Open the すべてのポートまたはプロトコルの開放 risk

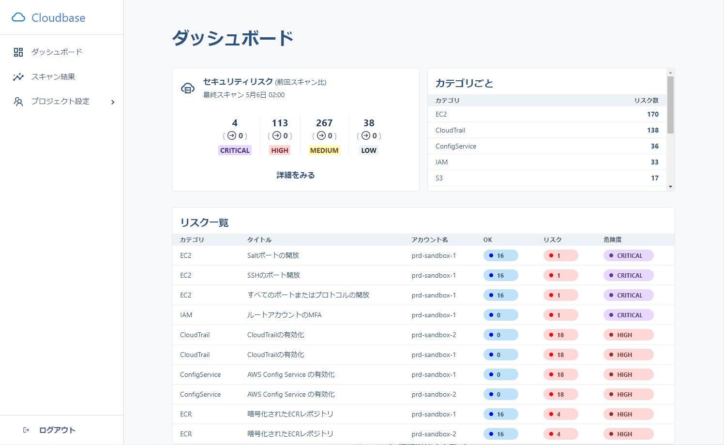[x=423, y=295]
